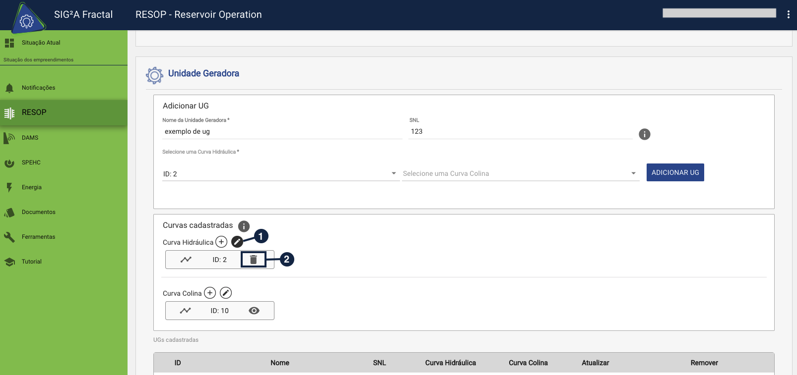Screen dimensions: 797x375
Task: Edit Curva Hidráulica using pencil icon
Action: pos(237,242)
